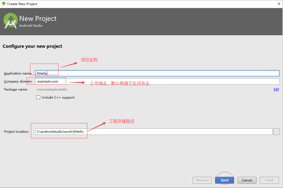Click the Package name label
Viewport: 283px width, 188px height.
pyautogui.click(x=16, y=89)
